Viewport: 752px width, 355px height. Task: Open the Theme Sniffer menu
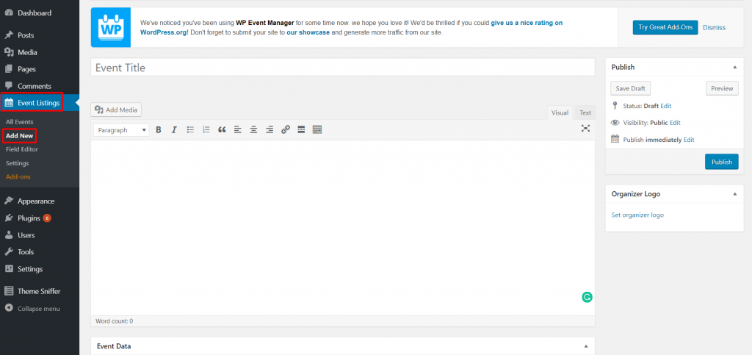coord(40,291)
